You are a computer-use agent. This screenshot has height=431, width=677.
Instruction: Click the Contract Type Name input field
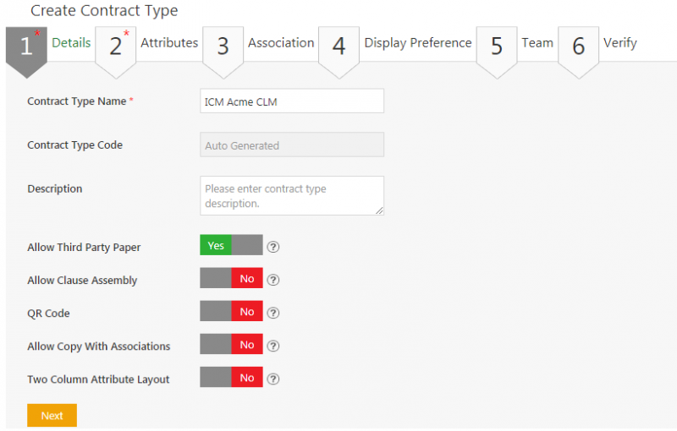pos(291,101)
